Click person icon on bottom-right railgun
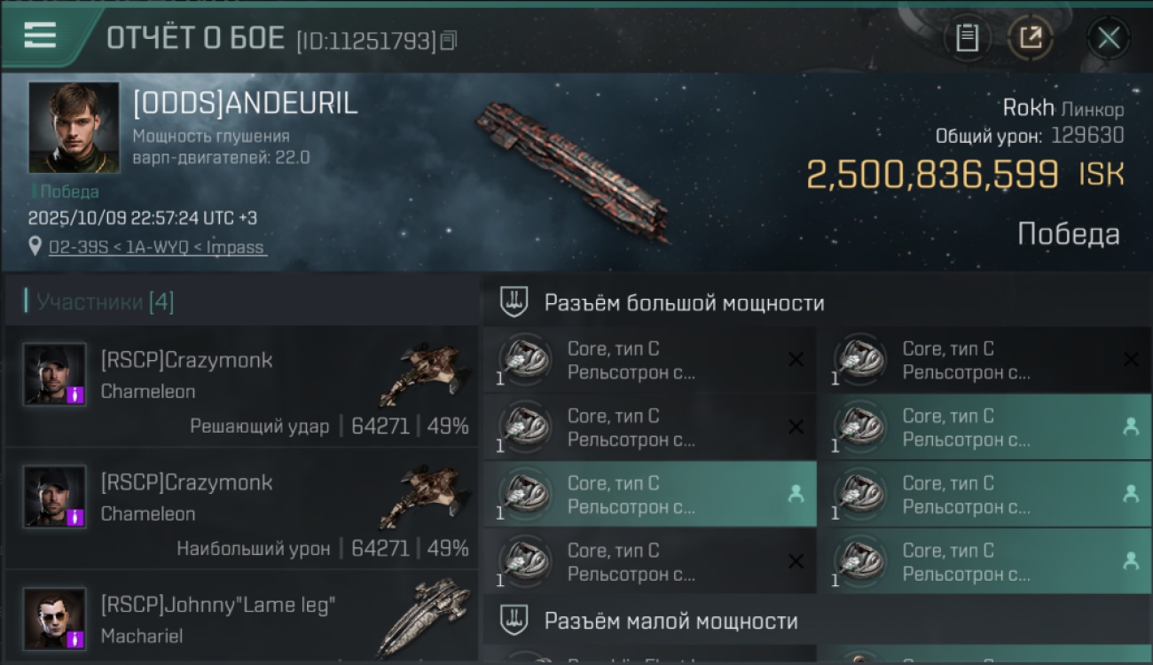The image size is (1153, 665). tap(1131, 561)
